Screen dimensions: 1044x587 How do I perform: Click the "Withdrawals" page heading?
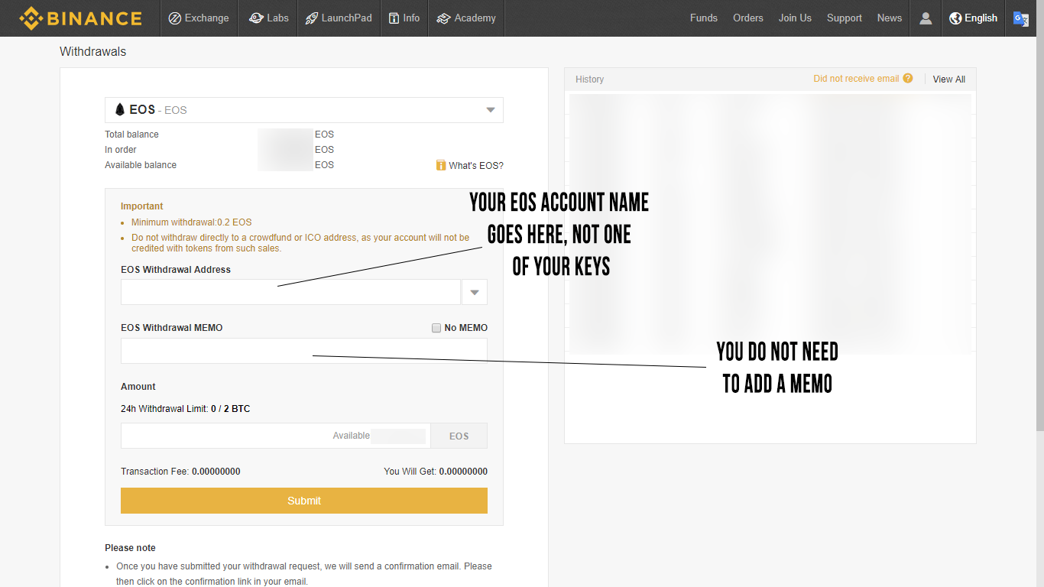point(93,52)
